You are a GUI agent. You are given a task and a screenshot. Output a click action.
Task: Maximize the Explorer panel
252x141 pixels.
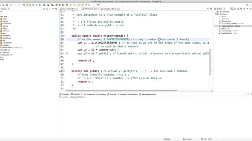click(56, 9)
